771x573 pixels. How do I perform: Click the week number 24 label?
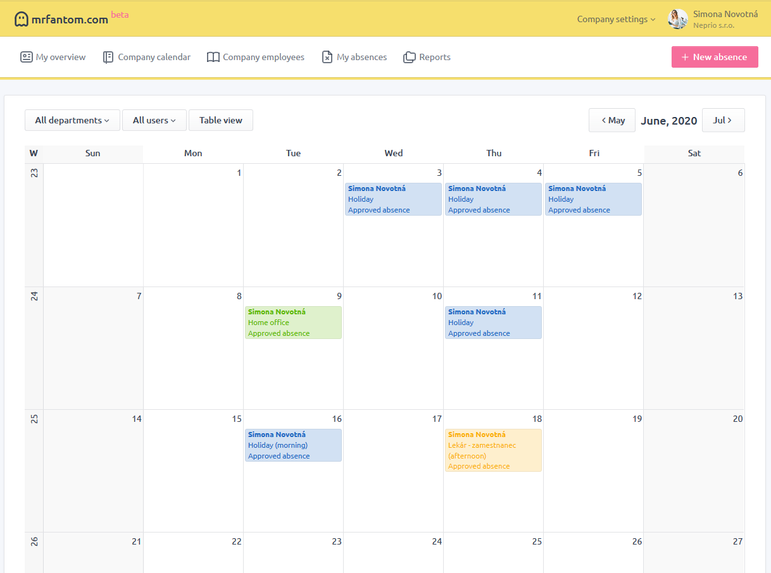[x=34, y=296]
